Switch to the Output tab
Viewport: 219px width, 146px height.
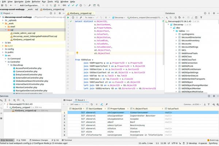[x=69, y=100]
